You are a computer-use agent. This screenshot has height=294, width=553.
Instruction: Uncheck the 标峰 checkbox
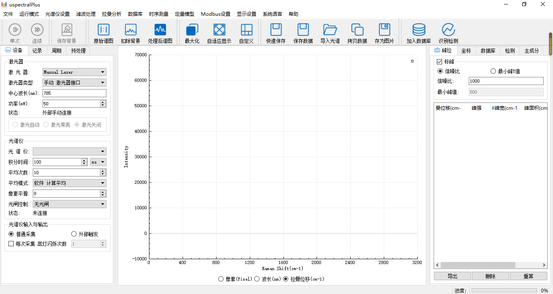click(x=439, y=62)
